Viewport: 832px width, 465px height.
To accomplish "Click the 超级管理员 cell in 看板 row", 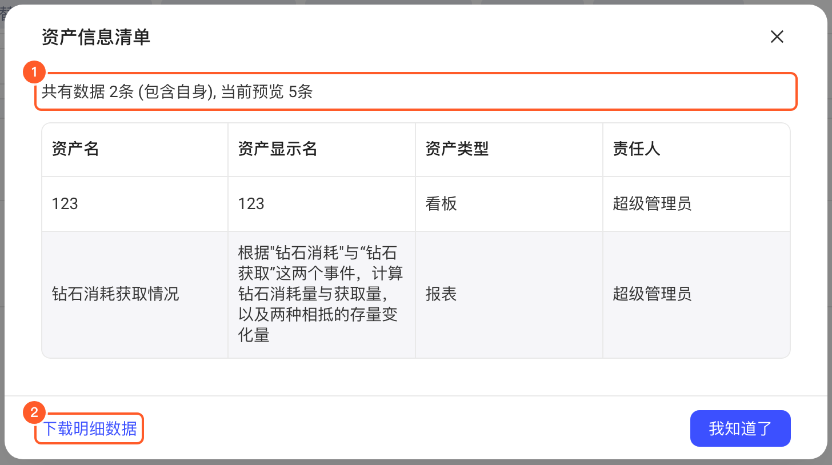I will (x=697, y=204).
